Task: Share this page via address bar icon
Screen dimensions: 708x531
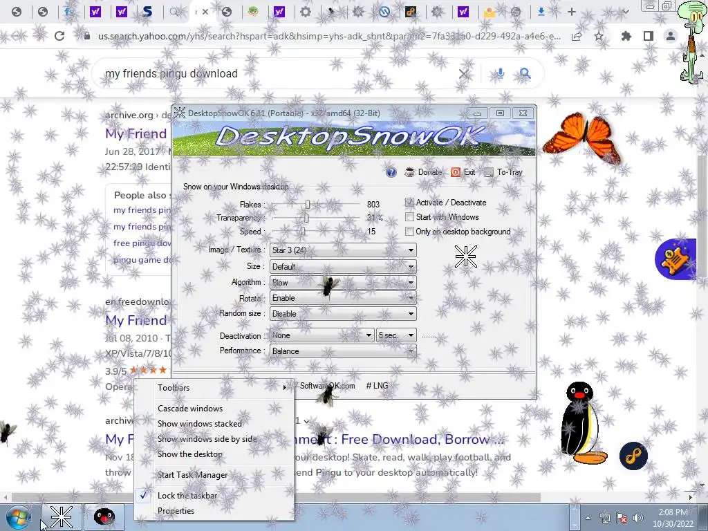Action: coord(577,37)
